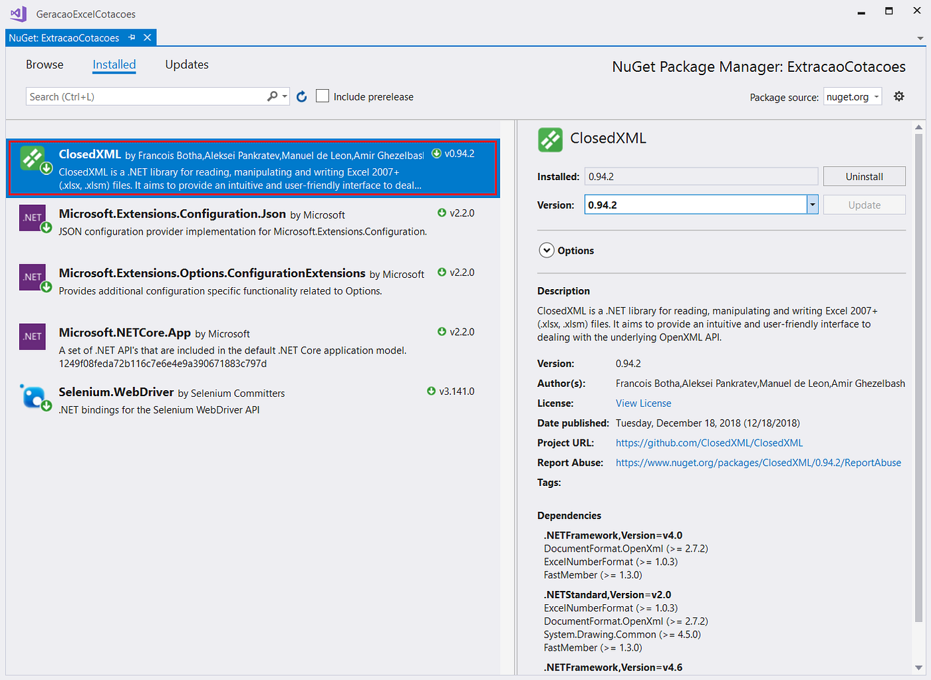Click .NETStandard,Version=v2.0 dependency group
The image size is (931, 680).
tap(607, 595)
